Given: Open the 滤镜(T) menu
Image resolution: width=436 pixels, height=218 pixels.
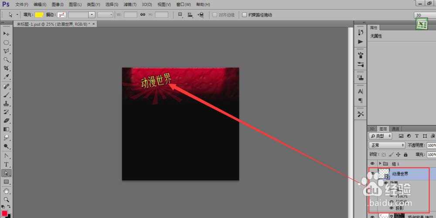Looking at the screenshot, I should click(129, 4).
